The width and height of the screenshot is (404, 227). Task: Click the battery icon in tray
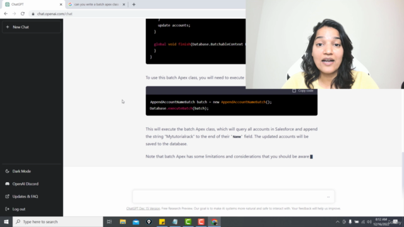357,222
